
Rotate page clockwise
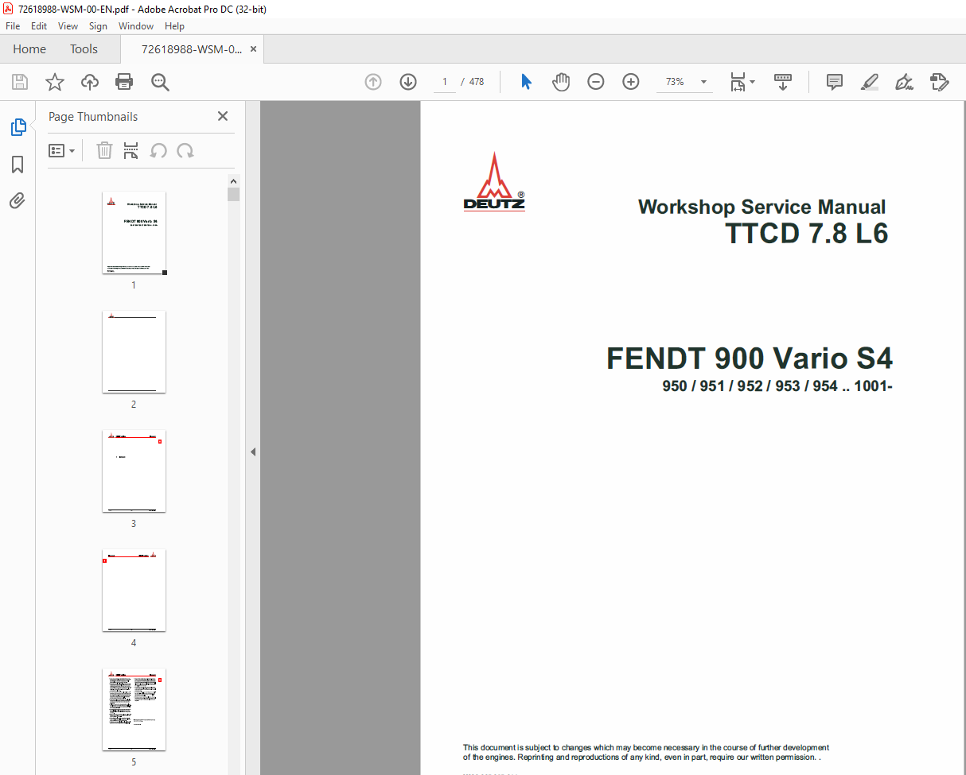185,151
